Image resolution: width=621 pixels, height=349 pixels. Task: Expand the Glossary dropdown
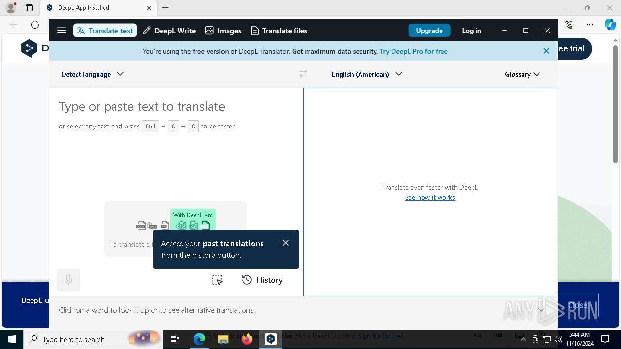(523, 74)
